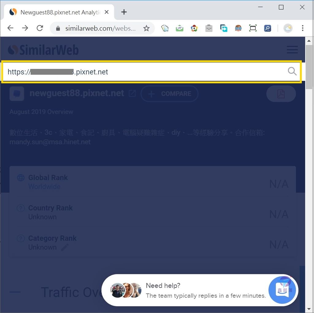The height and width of the screenshot is (313, 314).
Task: Click the face with glasses extension icon
Action: 238,28
